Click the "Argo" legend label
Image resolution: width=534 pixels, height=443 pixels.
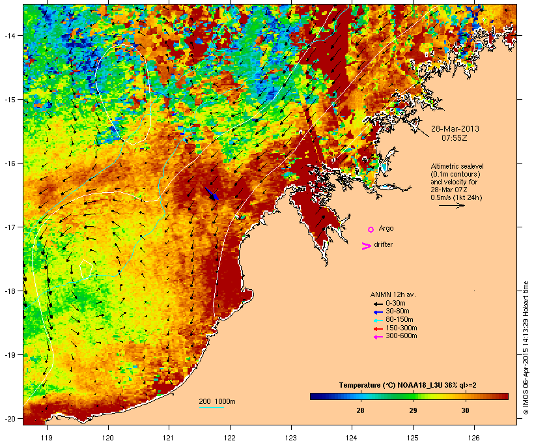[x=386, y=228]
